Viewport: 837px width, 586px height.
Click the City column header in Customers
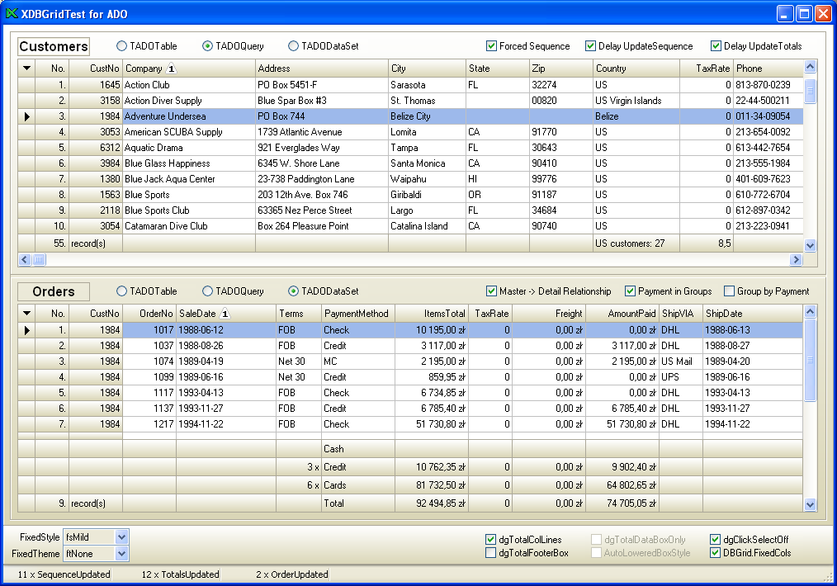(x=426, y=69)
